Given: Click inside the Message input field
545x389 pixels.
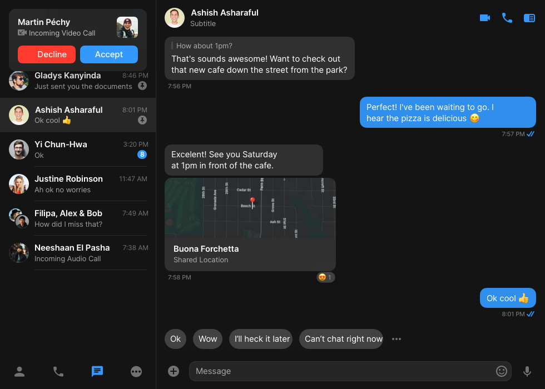Looking at the screenshot, I should pyautogui.click(x=334, y=371).
